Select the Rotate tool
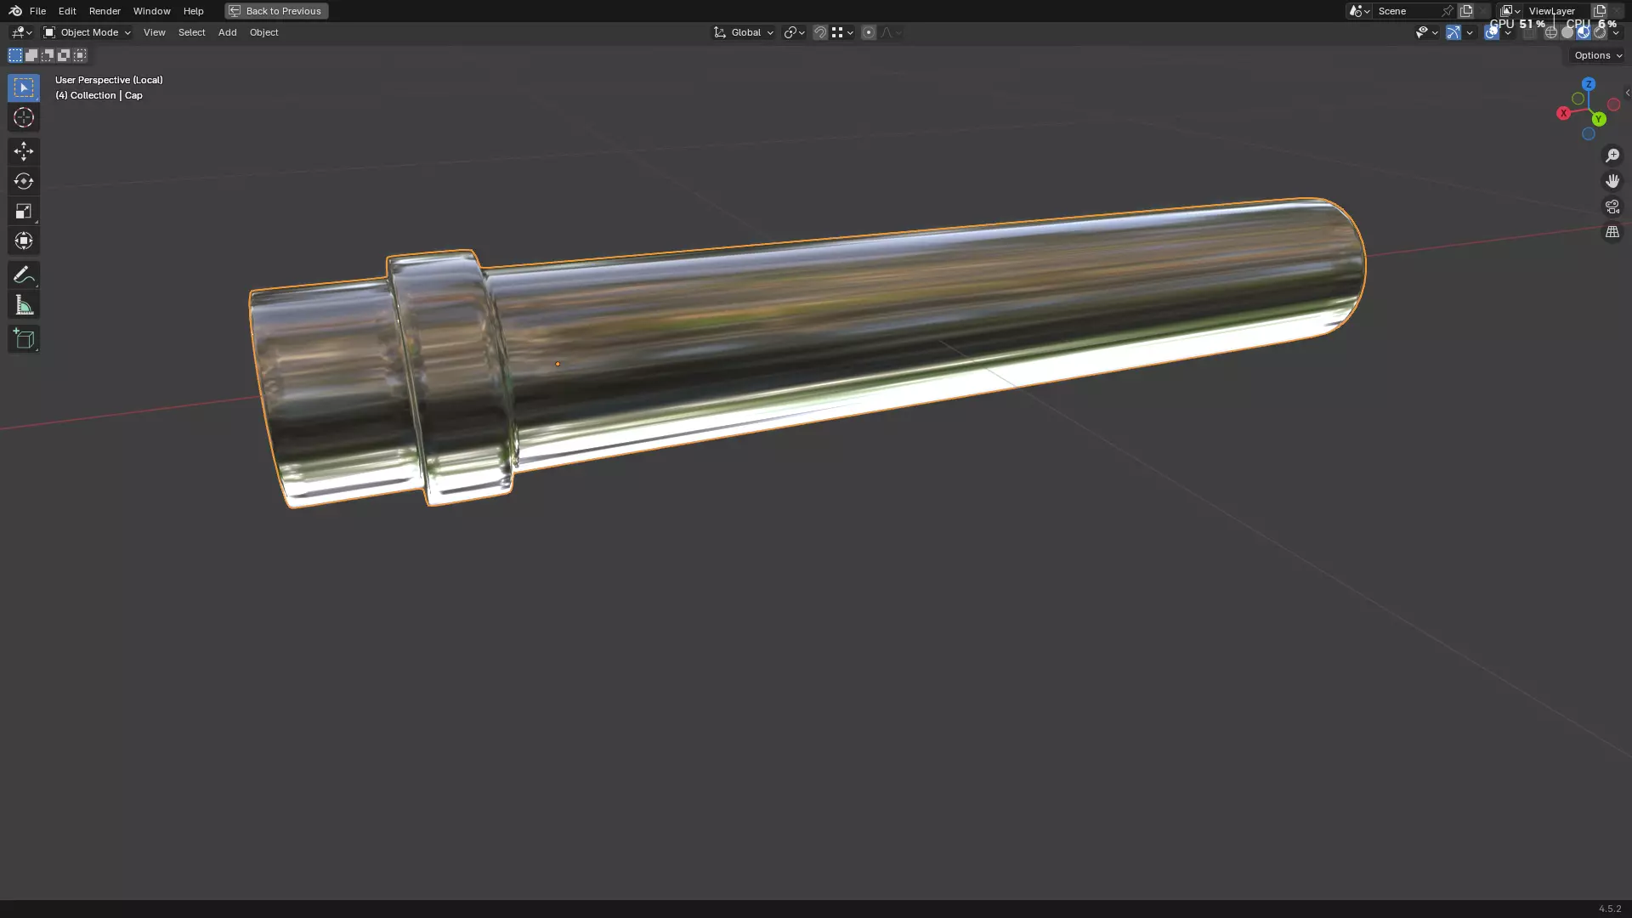 (x=24, y=181)
